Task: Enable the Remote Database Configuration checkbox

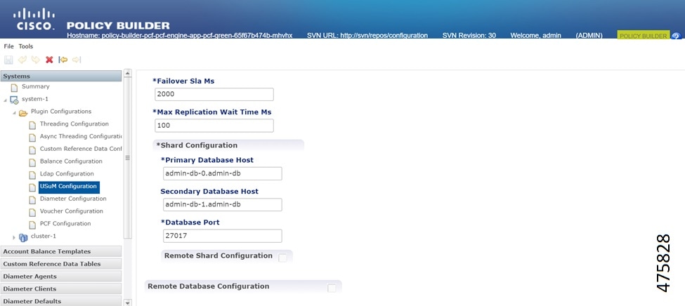Action: 332,288
